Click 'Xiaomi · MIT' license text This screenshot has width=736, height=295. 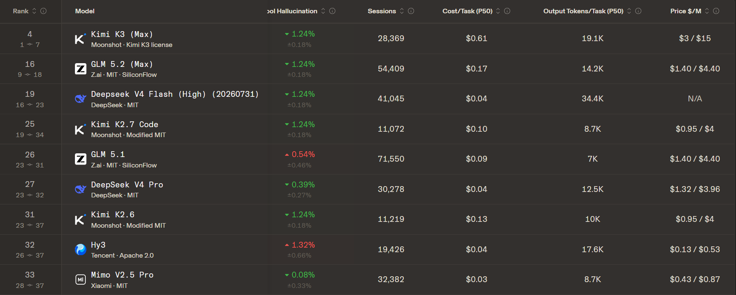pyautogui.click(x=109, y=286)
